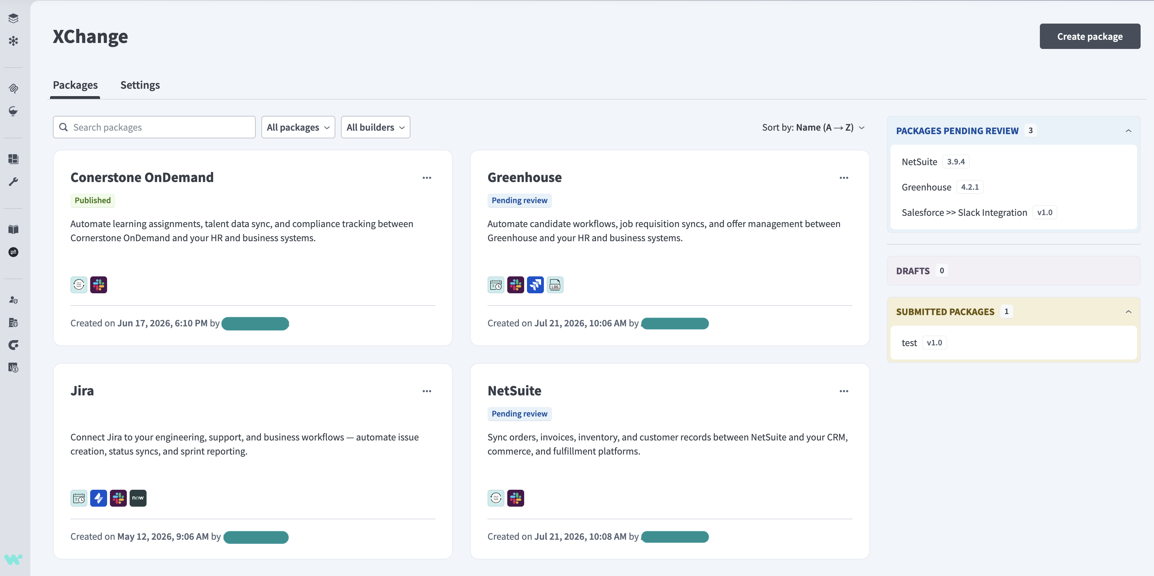Viewport: 1154px width, 576px height.
Task: Open the more options menu on Greenhouse card
Action: pos(844,178)
